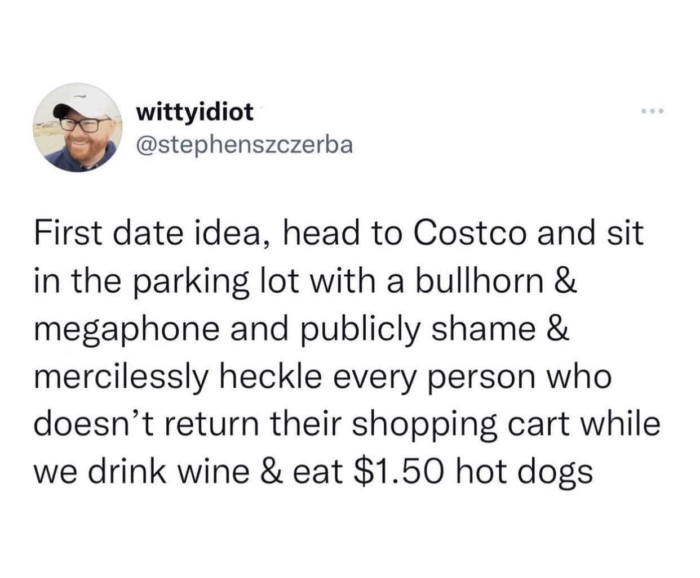This screenshot has height=578, width=700.
Task: Click the word "heckle" in the tweet
Action: tap(268, 376)
